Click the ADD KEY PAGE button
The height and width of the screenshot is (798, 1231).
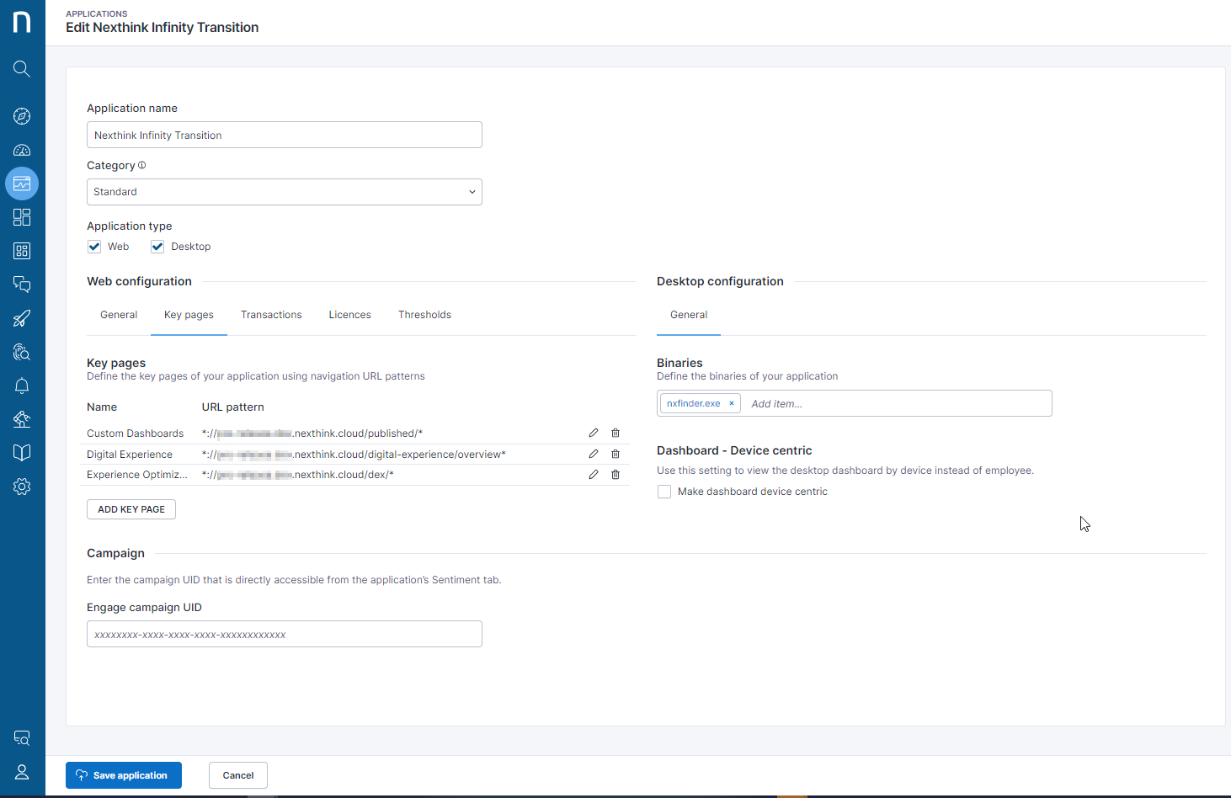coord(131,509)
